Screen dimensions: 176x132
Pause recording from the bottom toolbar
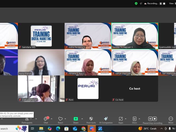coord(150,119)
